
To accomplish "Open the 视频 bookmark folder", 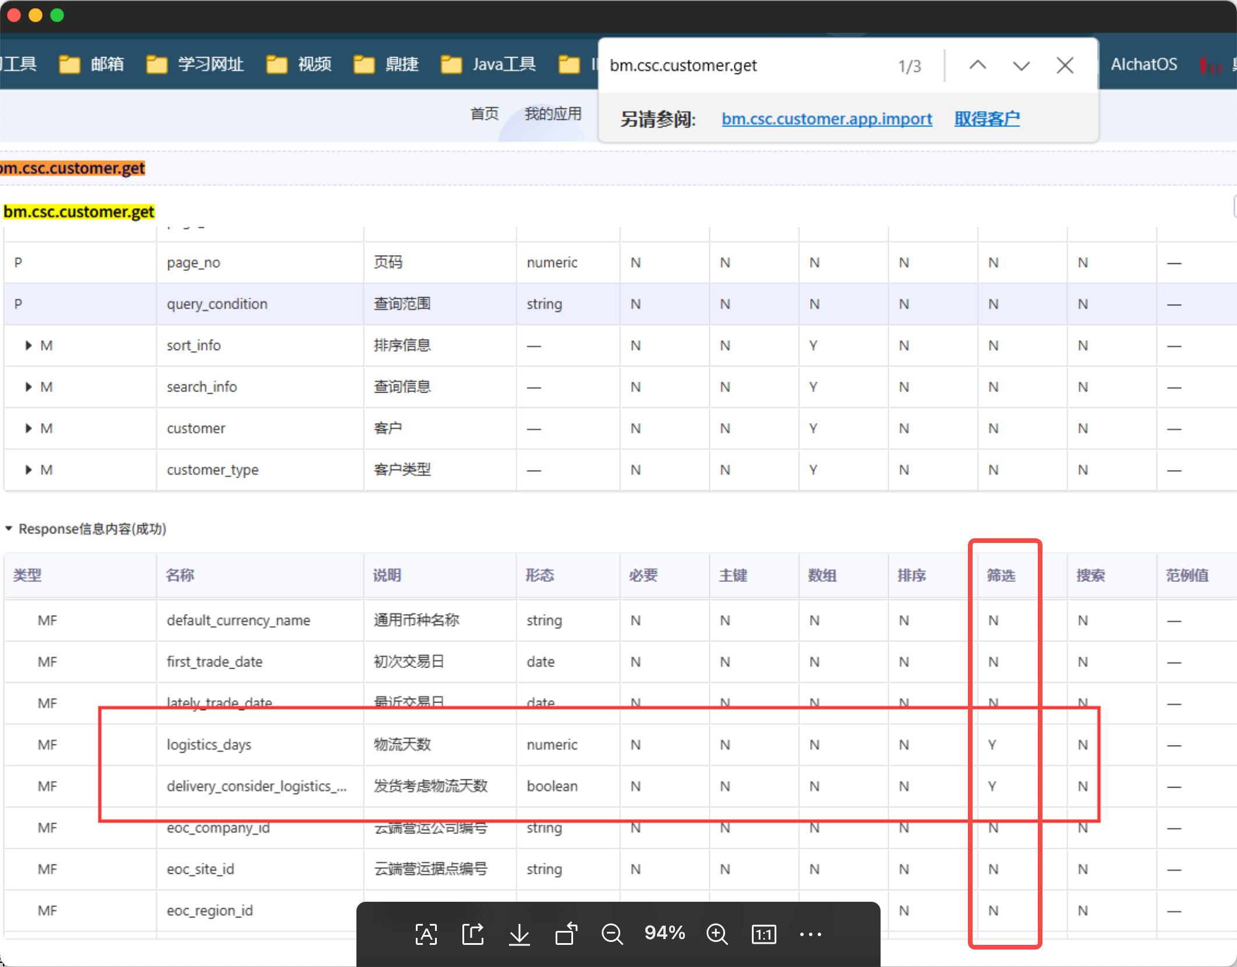I will 299,64.
